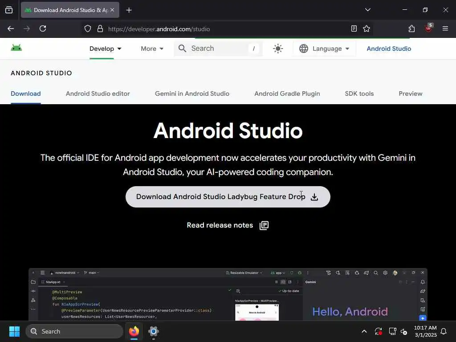The width and height of the screenshot is (456, 342).
Task: Switch to Android Studio editor tab
Action: (98, 94)
